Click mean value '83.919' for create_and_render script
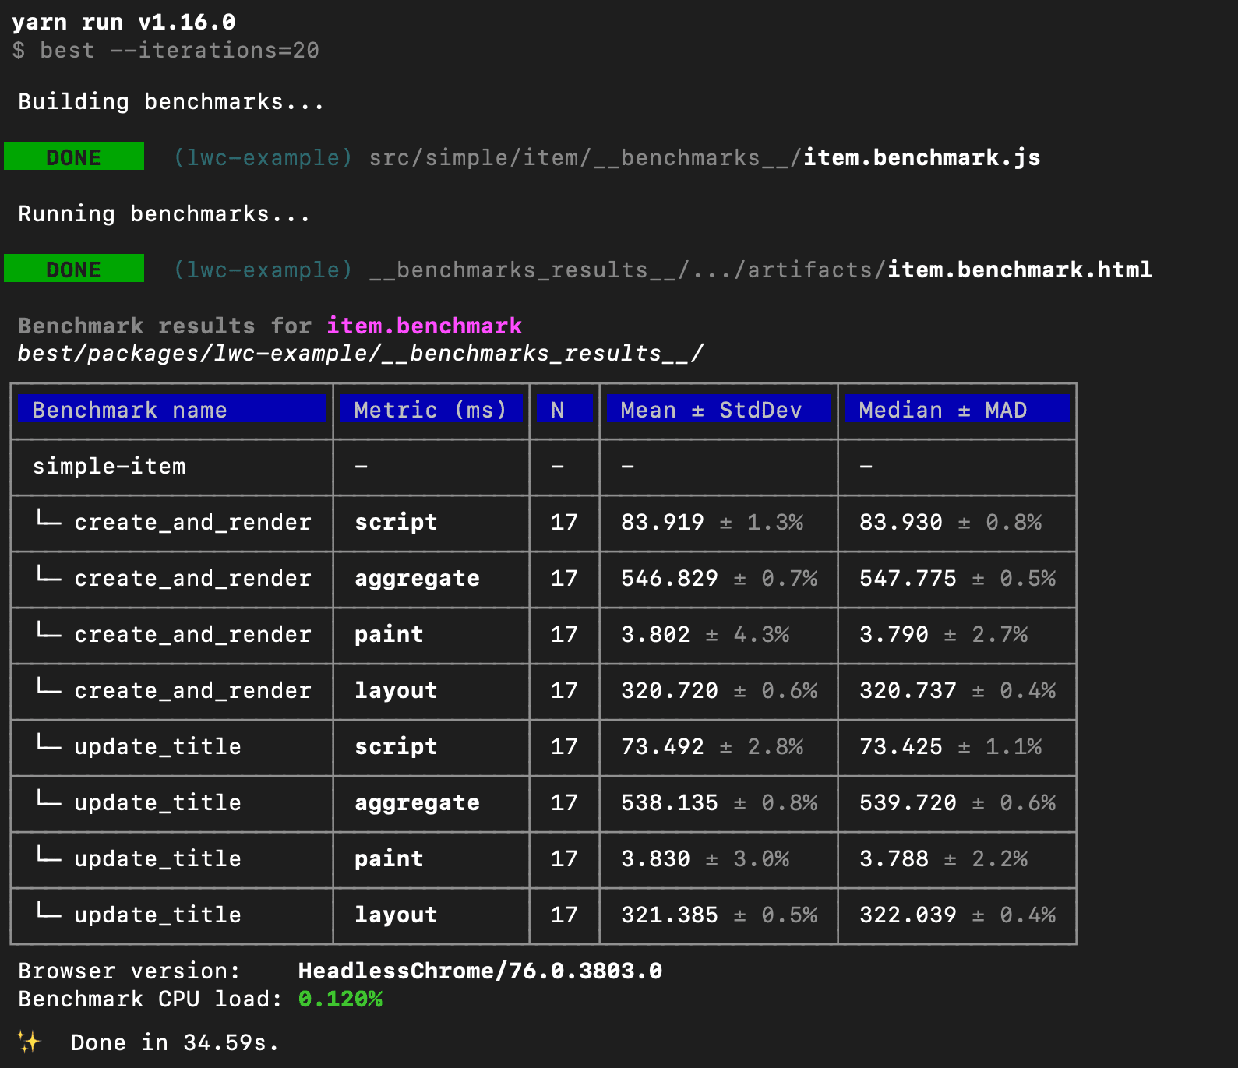 click(x=663, y=522)
